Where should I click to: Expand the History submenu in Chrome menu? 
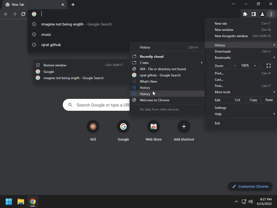tap(241, 45)
